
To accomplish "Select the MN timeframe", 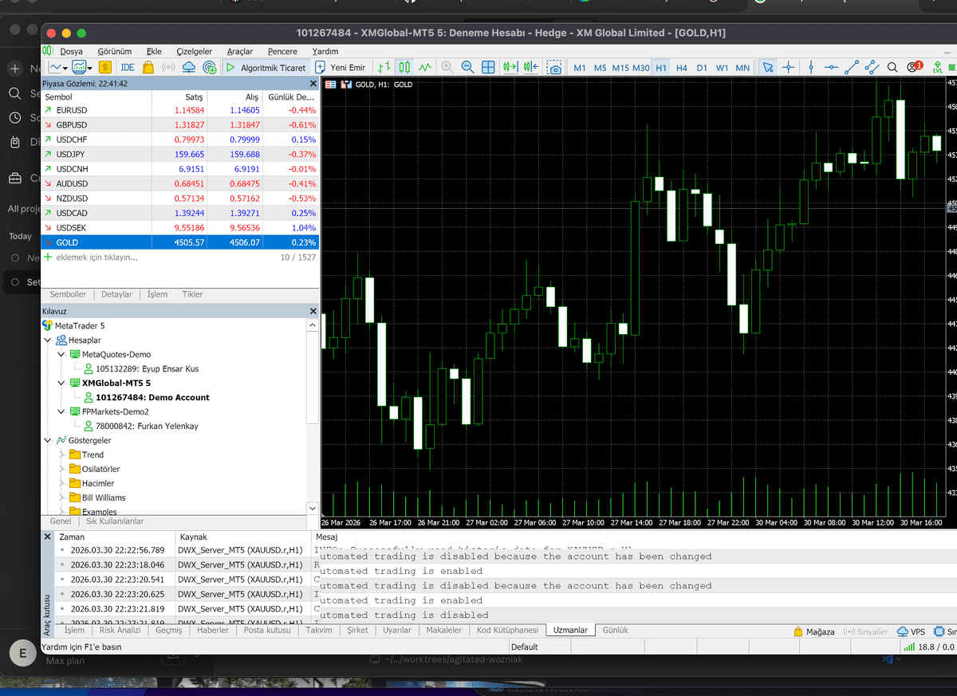I will click(742, 68).
